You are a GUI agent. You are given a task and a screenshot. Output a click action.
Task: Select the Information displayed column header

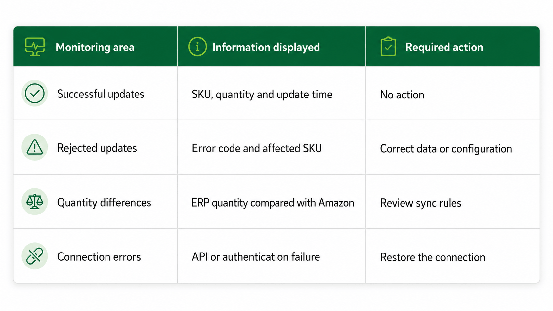(x=266, y=47)
